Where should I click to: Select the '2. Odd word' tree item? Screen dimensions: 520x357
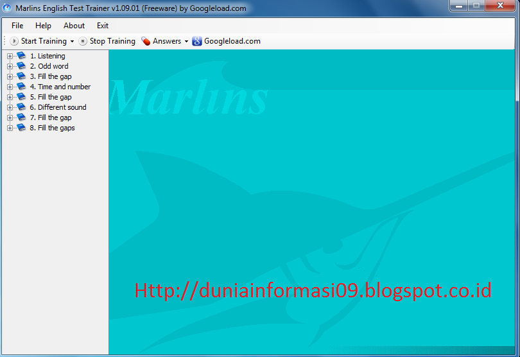point(49,66)
